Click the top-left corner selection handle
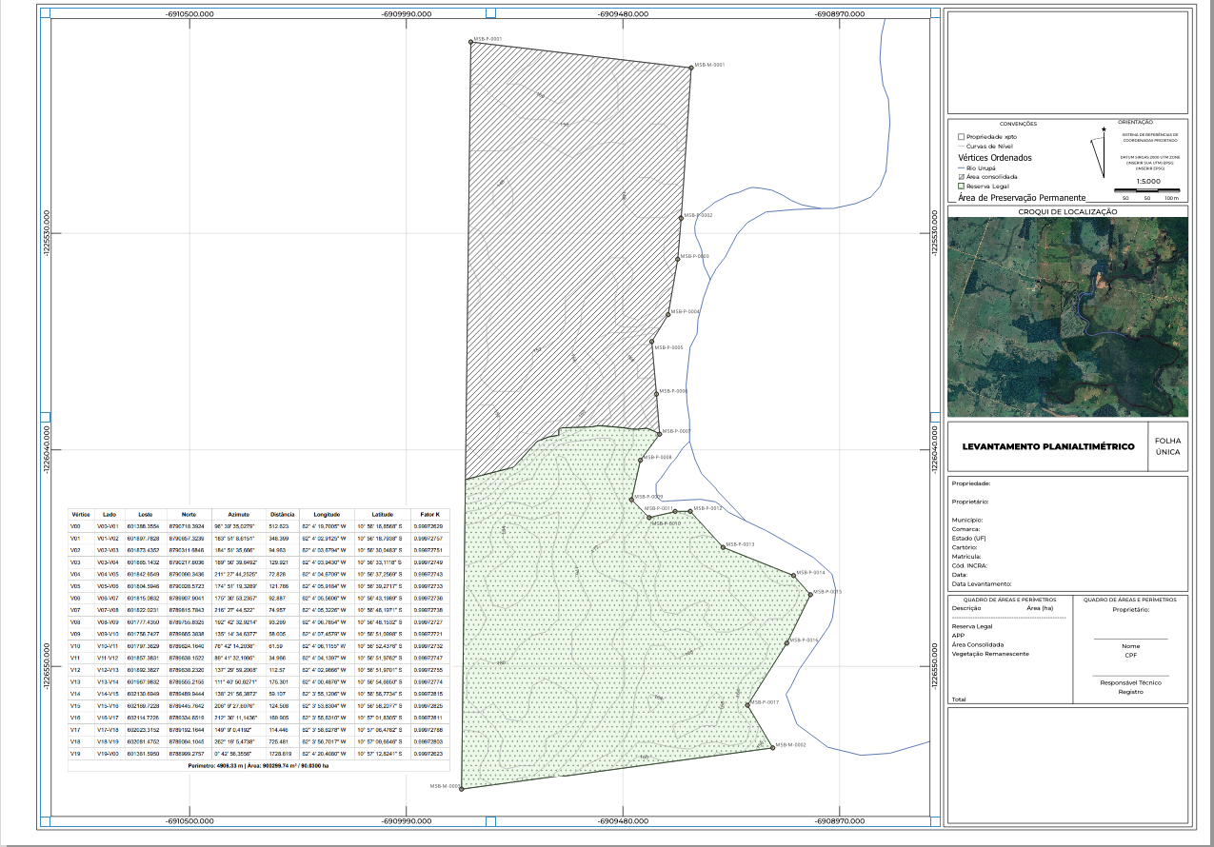This screenshot has height=847, width=1214. point(46,13)
